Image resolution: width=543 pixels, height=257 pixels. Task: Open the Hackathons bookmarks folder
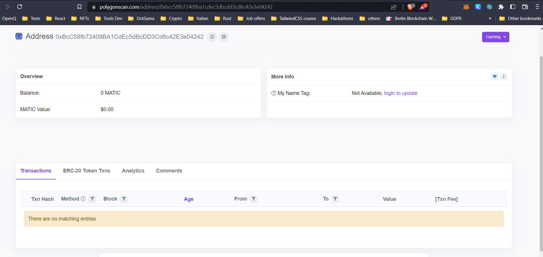coord(338,18)
